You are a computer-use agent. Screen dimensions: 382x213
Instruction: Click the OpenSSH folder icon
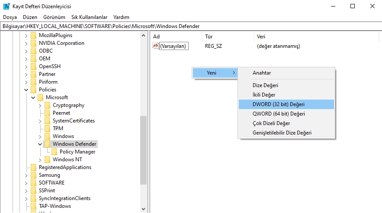(x=33, y=66)
